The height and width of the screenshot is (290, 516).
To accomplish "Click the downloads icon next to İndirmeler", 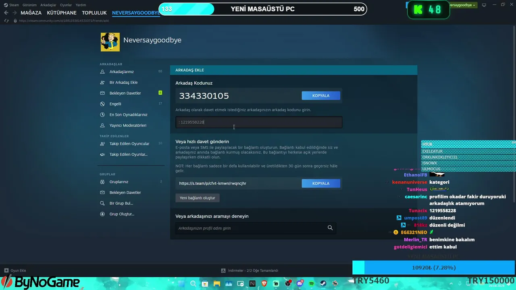I will pyautogui.click(x=223, y=271).
